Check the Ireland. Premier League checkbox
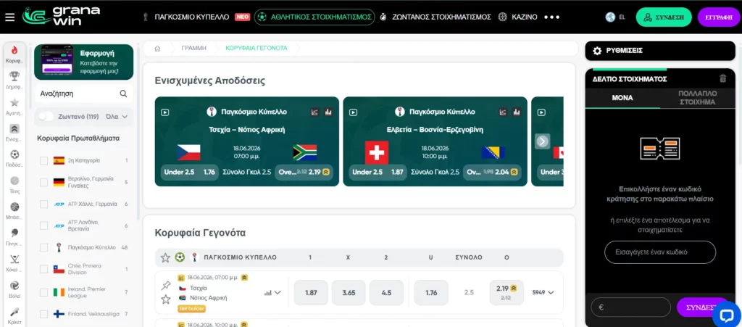This screenshot has height=327, width=742. (x=43, y=292)
